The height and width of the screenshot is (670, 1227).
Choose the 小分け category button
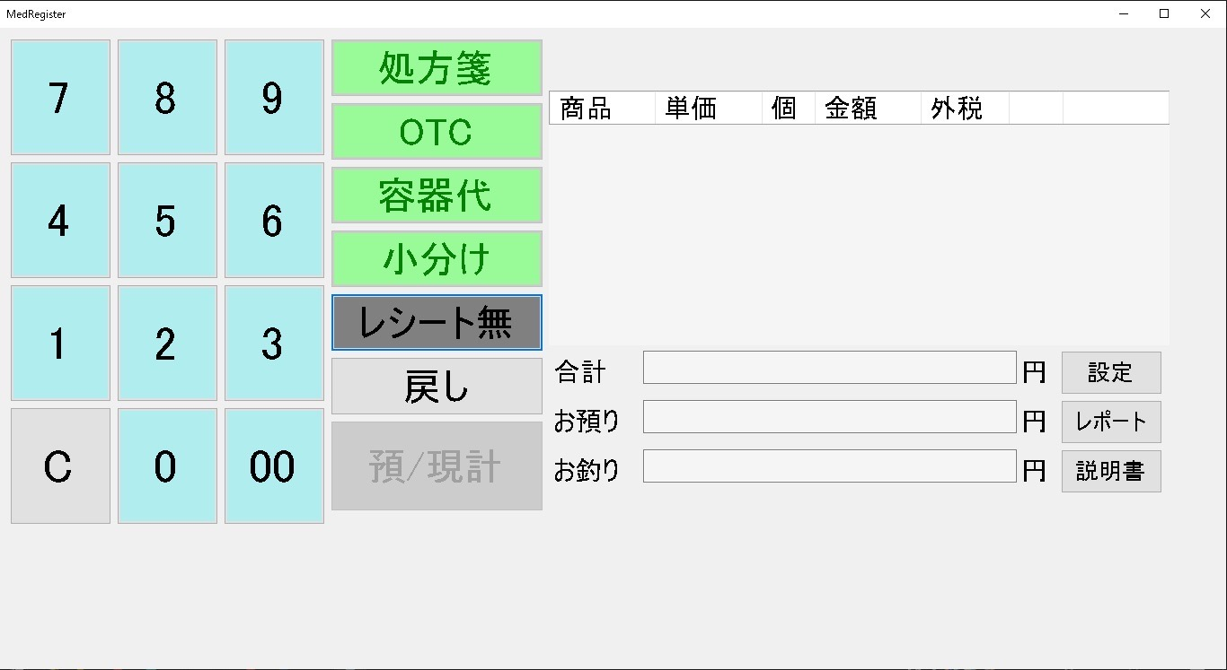click(x=437, y=258)
